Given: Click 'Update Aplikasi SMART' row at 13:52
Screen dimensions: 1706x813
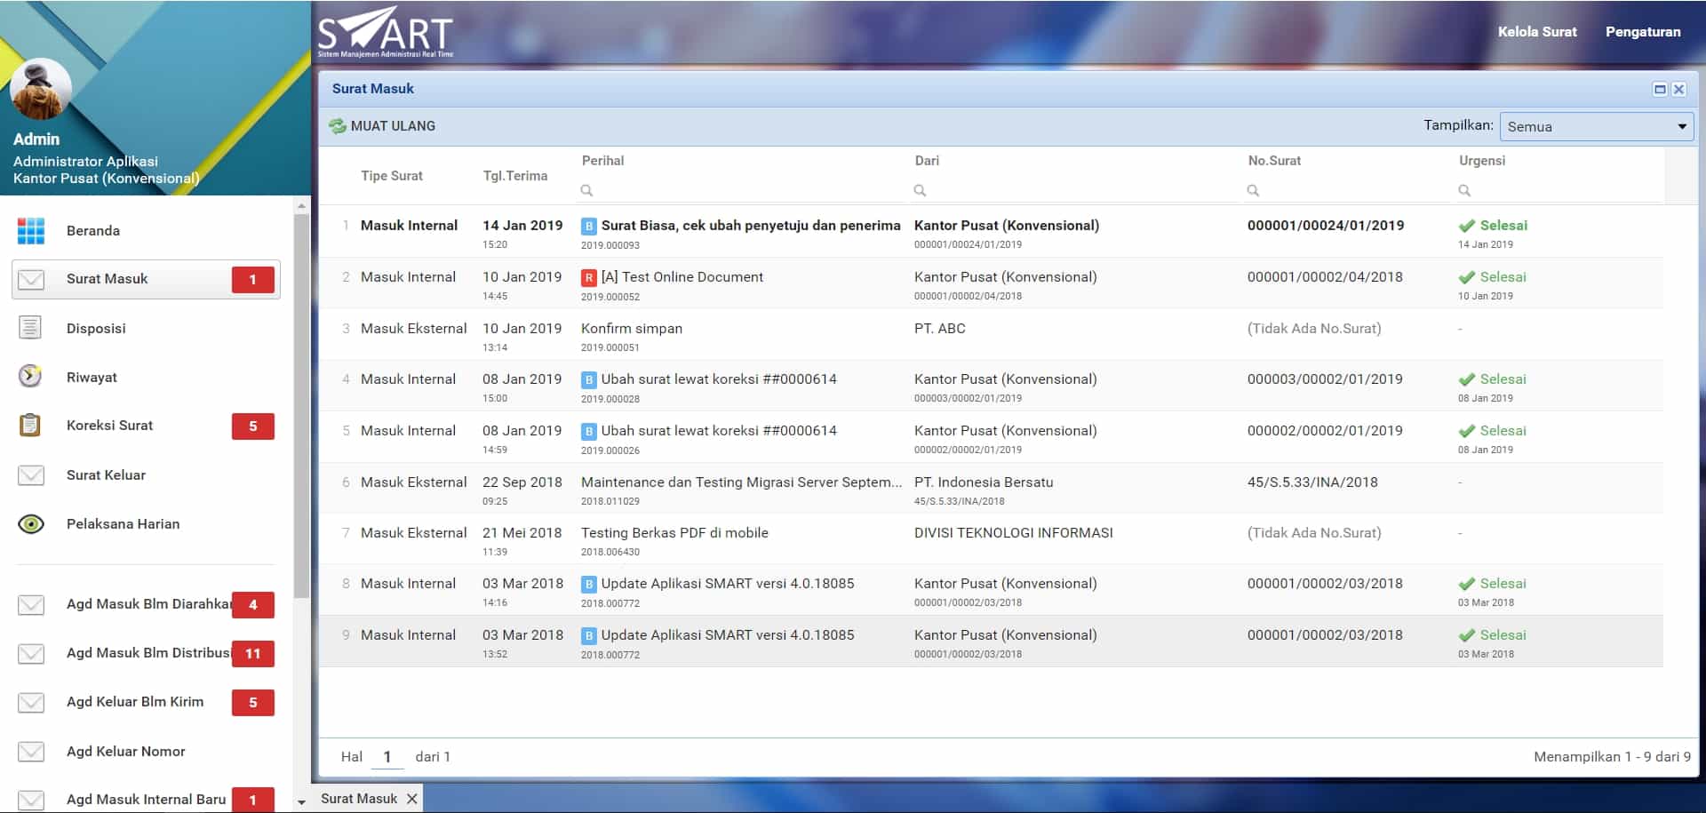Looking at the screenshot, I should (x=991, y=642).
